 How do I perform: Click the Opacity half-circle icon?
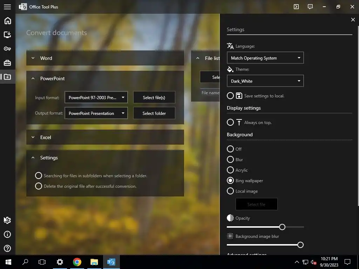tap(230, 218)
